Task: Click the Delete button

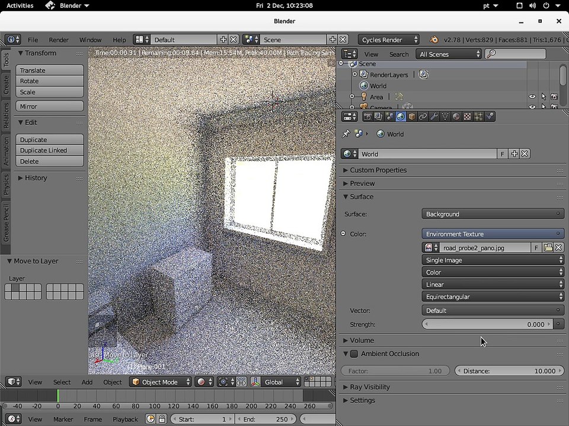Action: (50, 161)
